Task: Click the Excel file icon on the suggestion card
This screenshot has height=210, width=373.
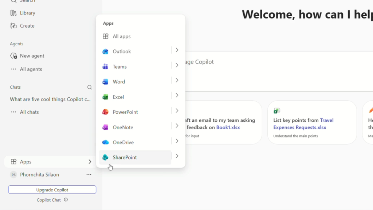Action: point(277,110)
